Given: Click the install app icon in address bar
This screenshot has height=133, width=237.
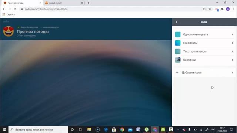Looking at the screenshot, I should click(x=204, y=9).
